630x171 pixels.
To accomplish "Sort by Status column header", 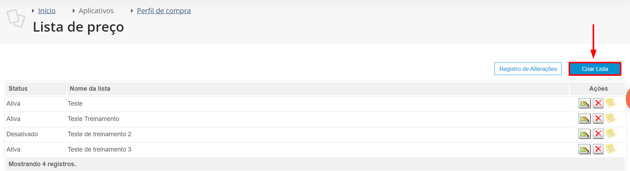I will point(18,89).
